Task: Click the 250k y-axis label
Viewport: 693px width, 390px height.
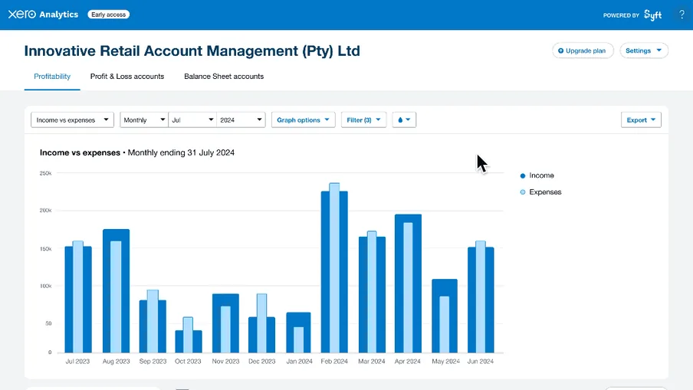Action: (45, 173)
